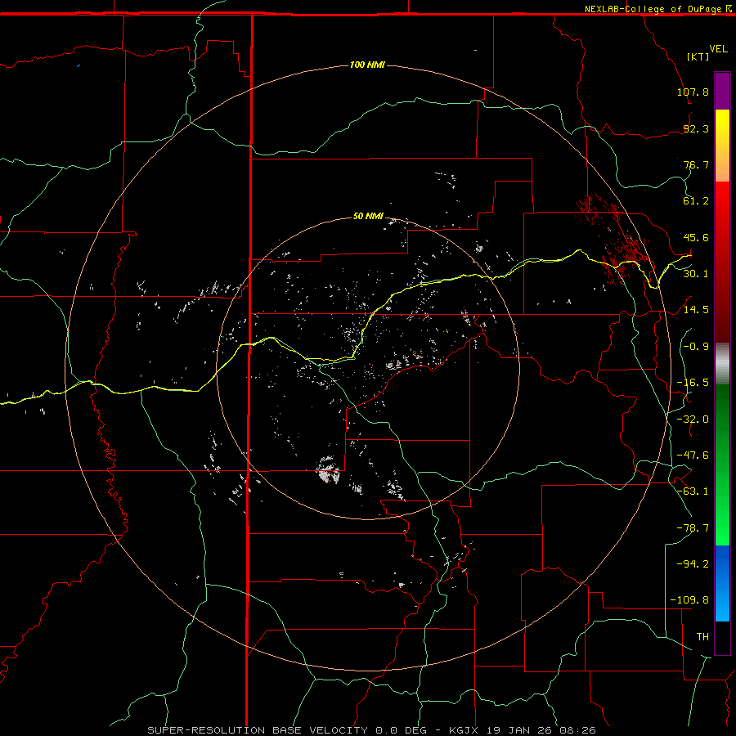Click the 100 NMI range ring label

[x=367, y=65]
